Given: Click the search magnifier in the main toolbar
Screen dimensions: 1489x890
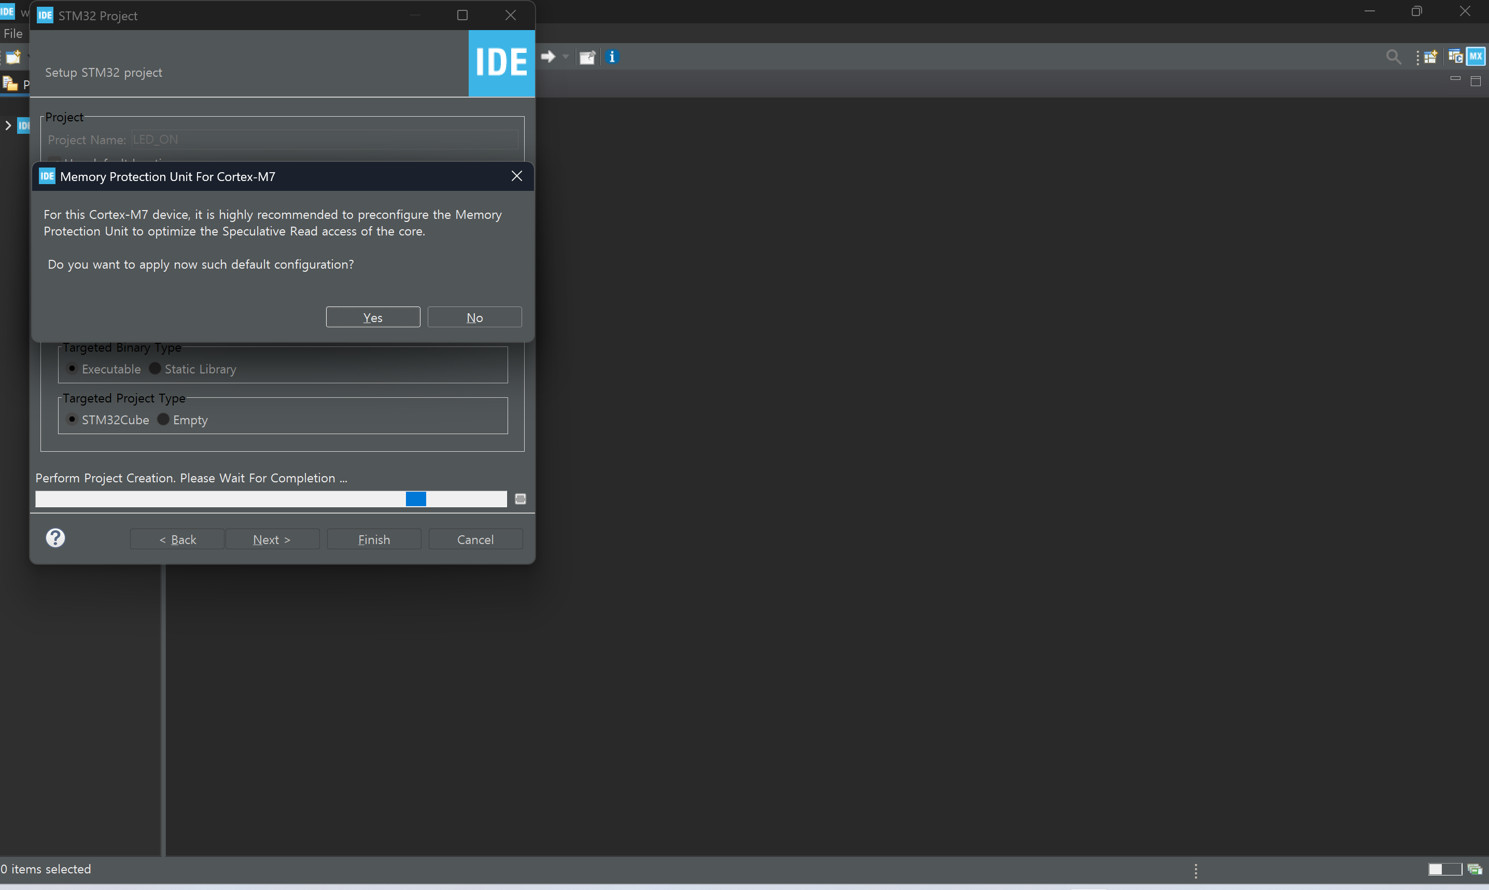Looking at the screenshot, I should coord(1394,57).
